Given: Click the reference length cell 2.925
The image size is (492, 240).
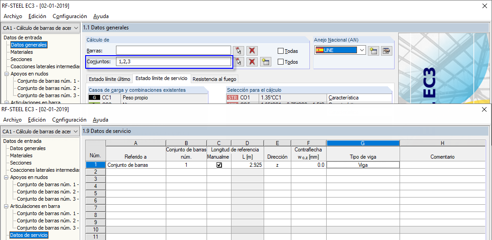Looking at the screenshot, I should click(x=247, y=165).
